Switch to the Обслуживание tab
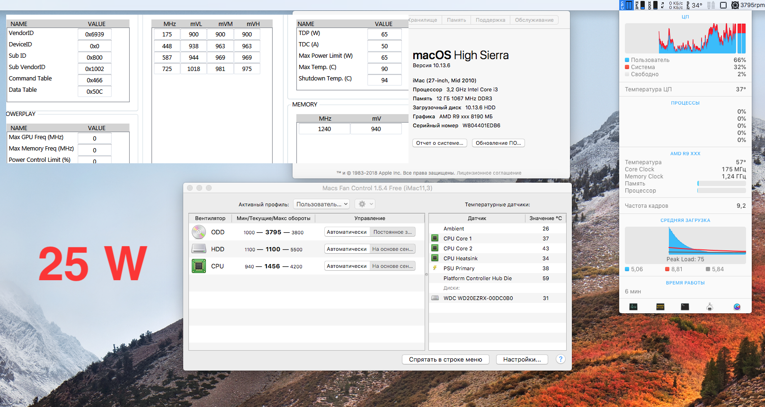This screenshot has height=407, width=765. point(534,20)
